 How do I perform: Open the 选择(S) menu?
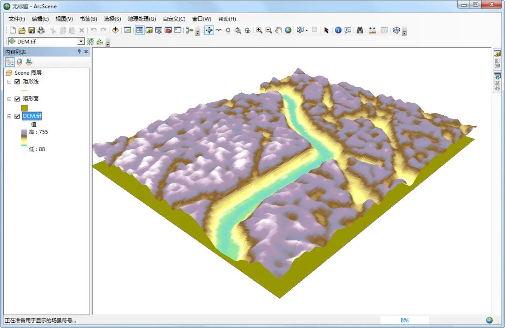(112, 19)
